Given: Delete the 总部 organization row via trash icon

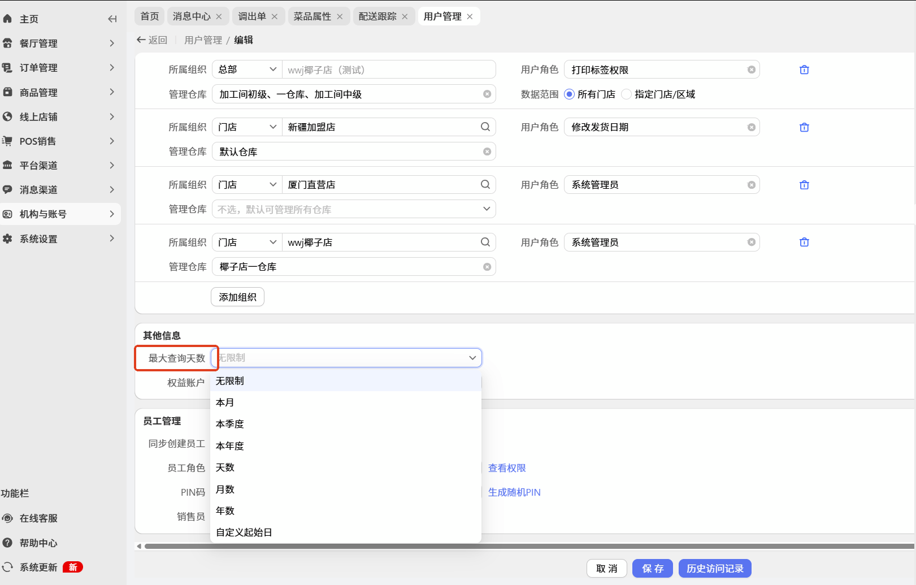Looking at the screenshot, I should tap(804, 70).
